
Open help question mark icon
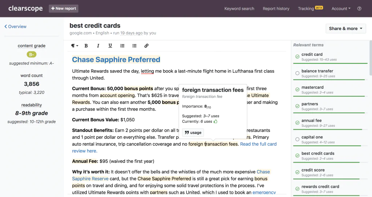359,9
